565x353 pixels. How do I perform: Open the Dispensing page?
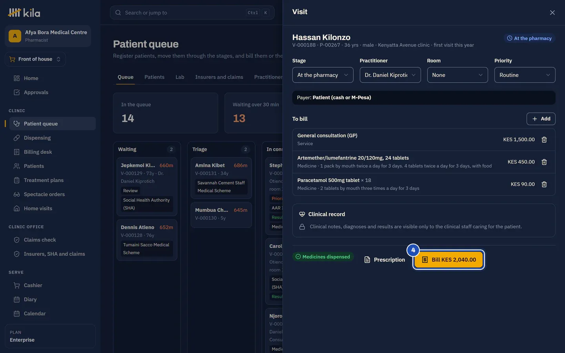(52, 138)
